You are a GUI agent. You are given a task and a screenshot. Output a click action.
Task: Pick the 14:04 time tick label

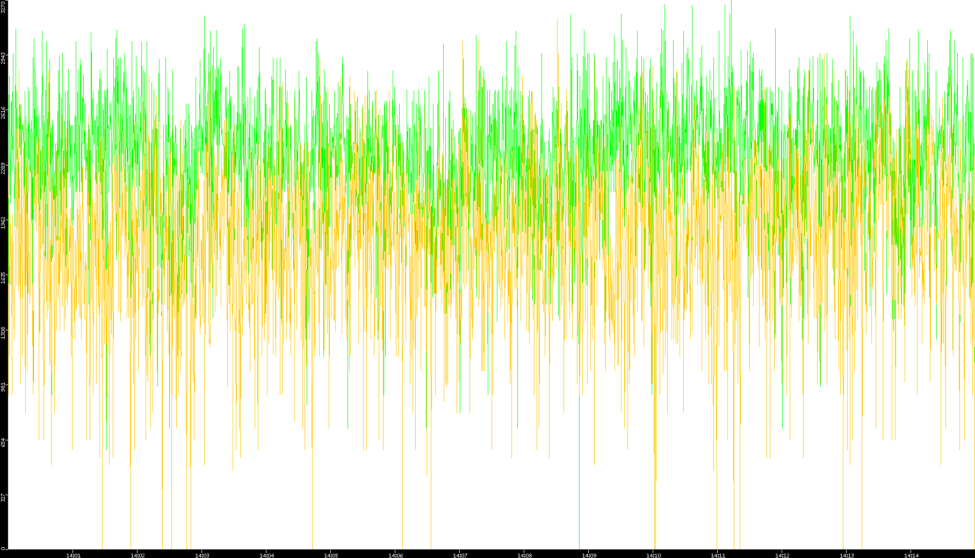(x=266, y=555)
